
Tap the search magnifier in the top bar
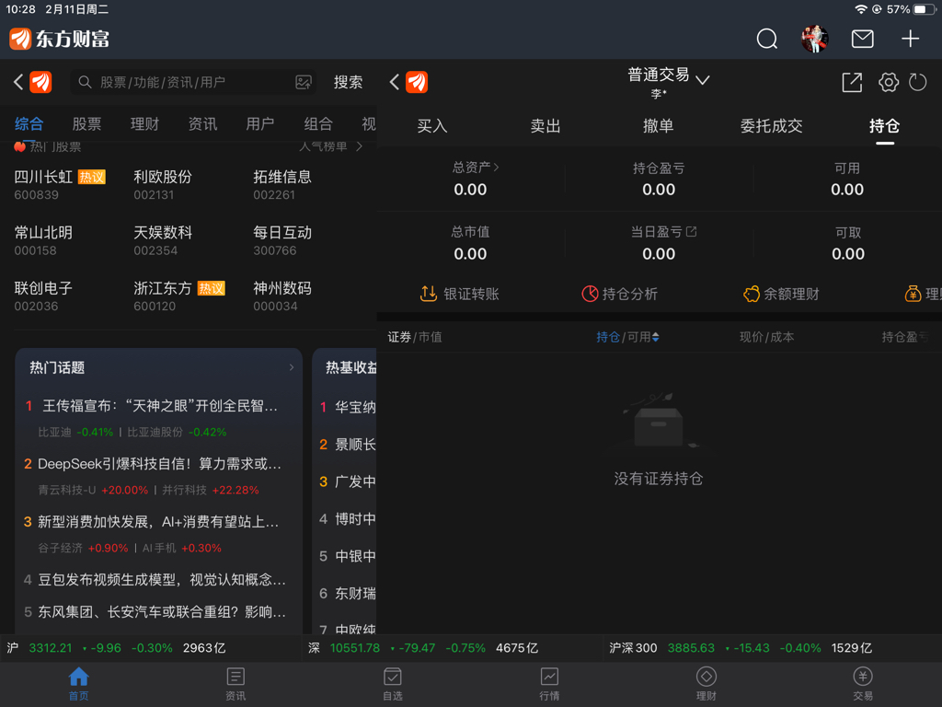point(766,39)
